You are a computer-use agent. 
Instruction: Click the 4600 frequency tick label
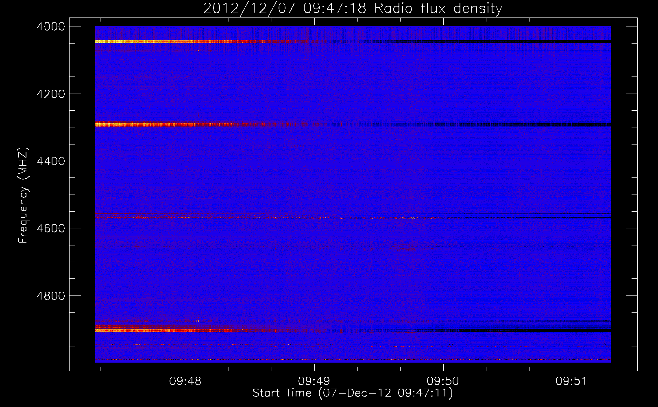click(x=51, y=228)
